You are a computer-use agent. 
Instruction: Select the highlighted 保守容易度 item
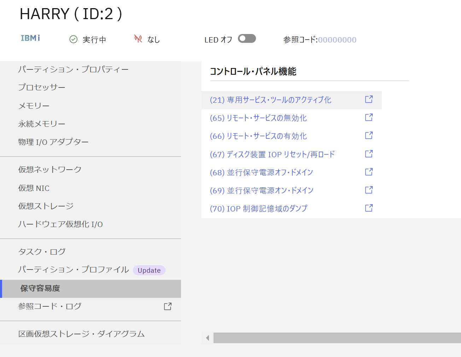coord(91,289)
